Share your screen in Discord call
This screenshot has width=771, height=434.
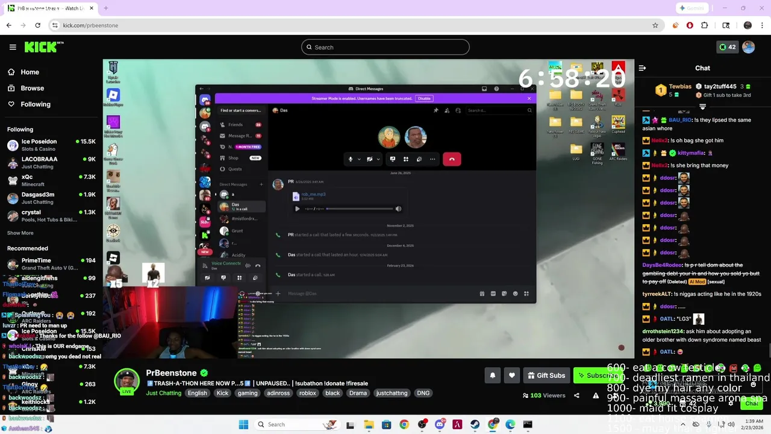tap(392, 159)
